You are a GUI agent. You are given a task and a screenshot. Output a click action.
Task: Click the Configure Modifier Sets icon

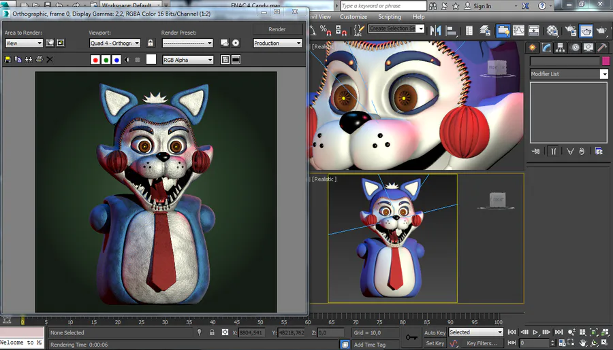click(x=599, y=151)
